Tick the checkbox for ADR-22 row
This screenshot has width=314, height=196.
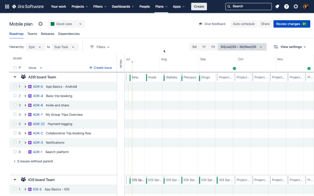[x=15, y=124]
